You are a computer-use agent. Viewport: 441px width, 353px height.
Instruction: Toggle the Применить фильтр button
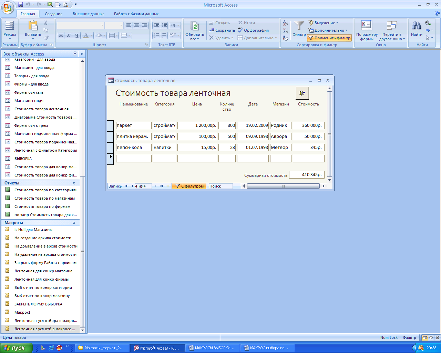point(329,38)
